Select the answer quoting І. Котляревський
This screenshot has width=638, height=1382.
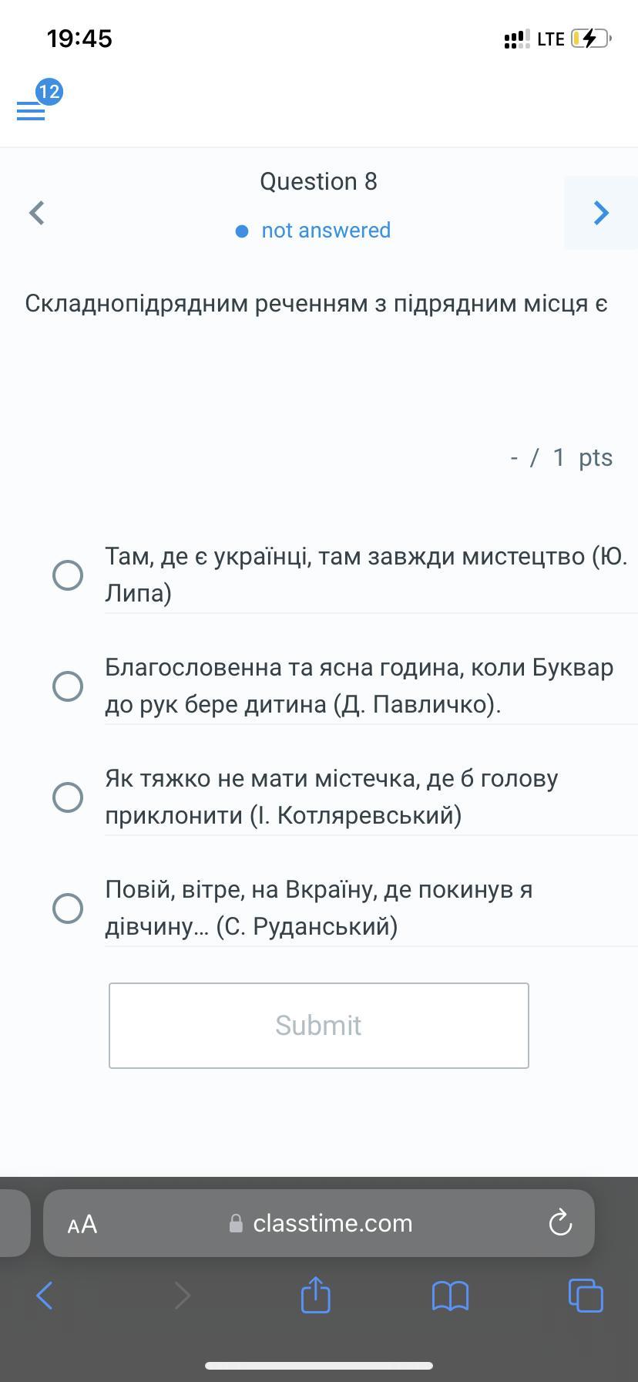point(68,797)
